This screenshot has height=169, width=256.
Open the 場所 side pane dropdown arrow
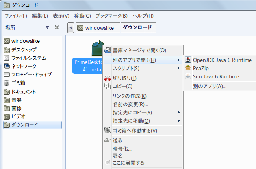tap(47, 27)
